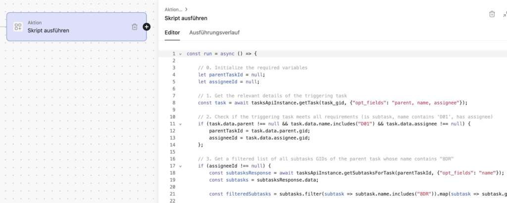Fold the assigneeId if block at line 17
This screenshot has width=507, height=203.
[180, 165]
